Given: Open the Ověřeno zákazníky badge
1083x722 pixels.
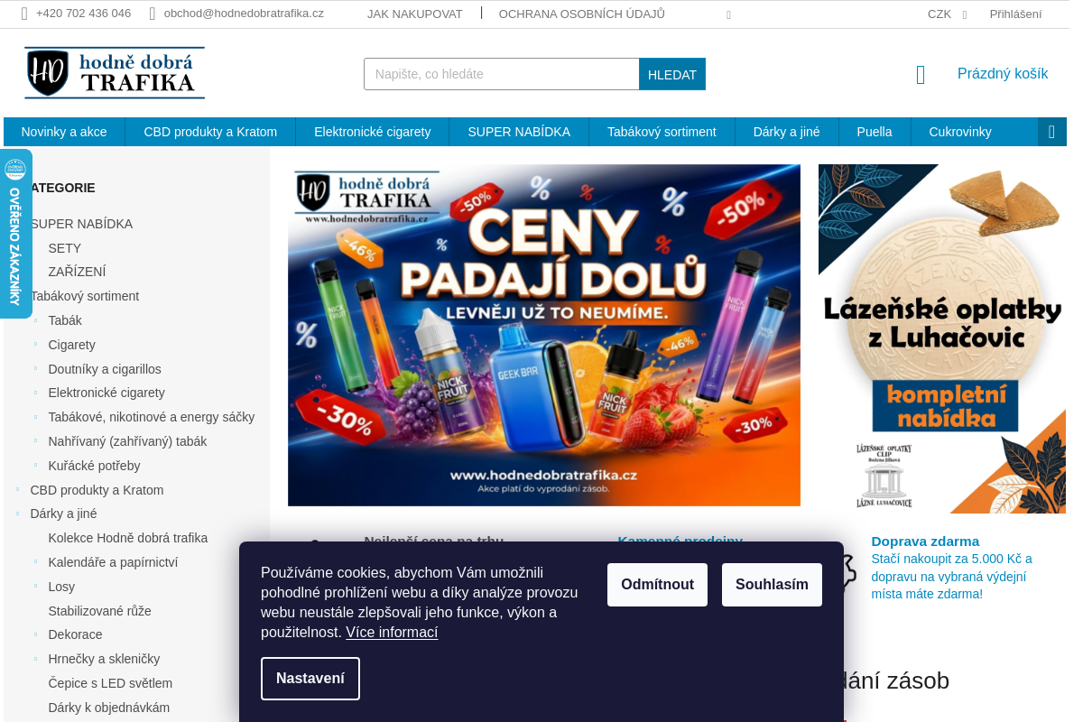Looking at the screenshot, I should pyautogui.click(x=15, y=234).
